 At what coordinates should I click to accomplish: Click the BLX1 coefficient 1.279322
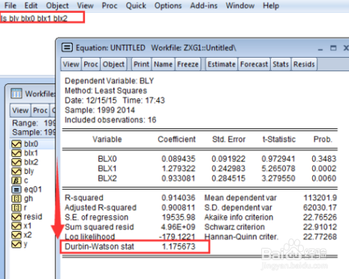click(x=179, y=169)
